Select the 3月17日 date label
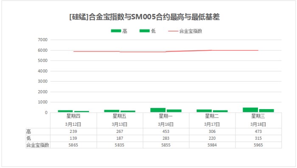The width and height of the screenshot is (297, 168). click(x=212, y=124)
